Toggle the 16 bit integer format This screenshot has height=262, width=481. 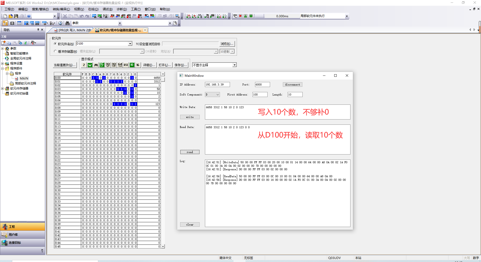click(102, 65)
